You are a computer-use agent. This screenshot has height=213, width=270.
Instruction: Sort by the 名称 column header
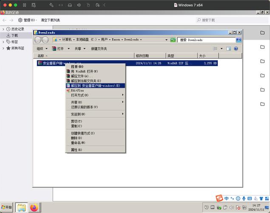[x=83, y=56]
